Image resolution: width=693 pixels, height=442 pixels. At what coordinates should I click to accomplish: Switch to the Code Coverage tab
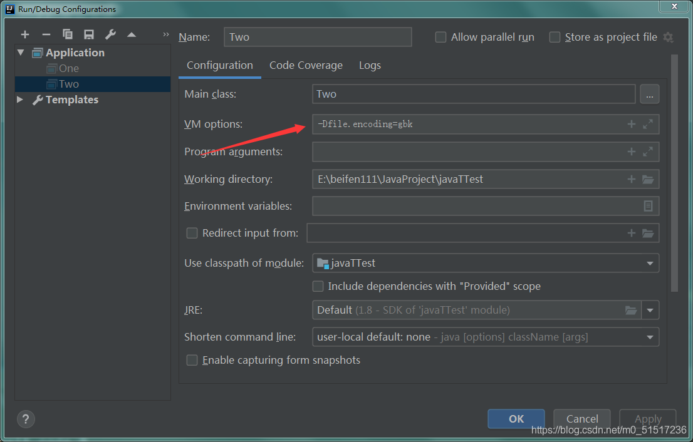click(306, 65)
